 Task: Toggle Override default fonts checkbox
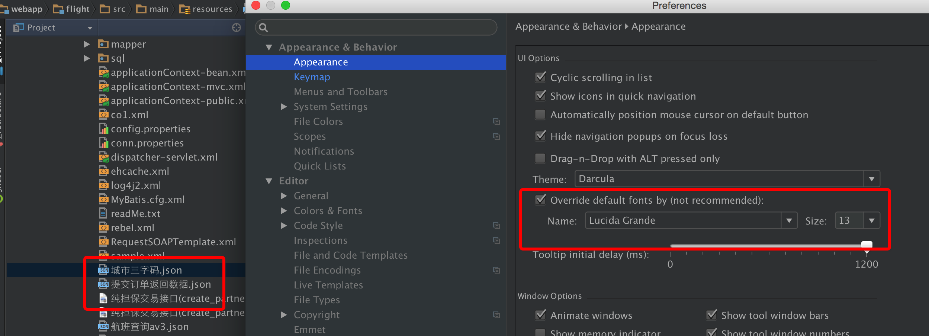[540, 200]
